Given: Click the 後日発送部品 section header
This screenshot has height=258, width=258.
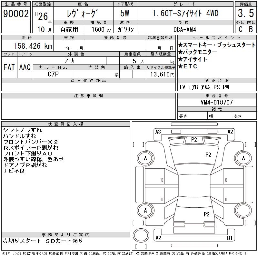Looking at the screenshot, I should (88, 80).
